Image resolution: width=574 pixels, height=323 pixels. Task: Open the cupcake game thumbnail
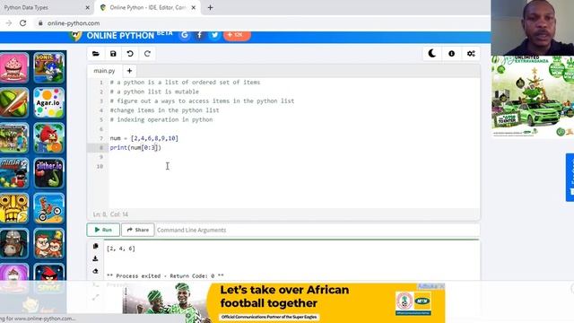(14, 67)
